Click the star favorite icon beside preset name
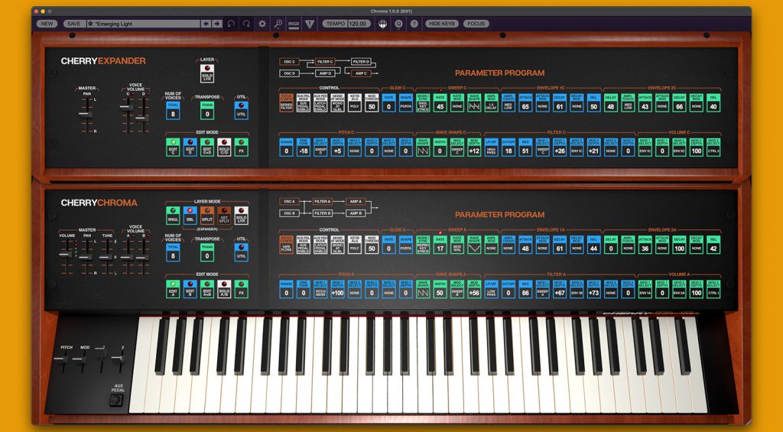 click(91, 24)
